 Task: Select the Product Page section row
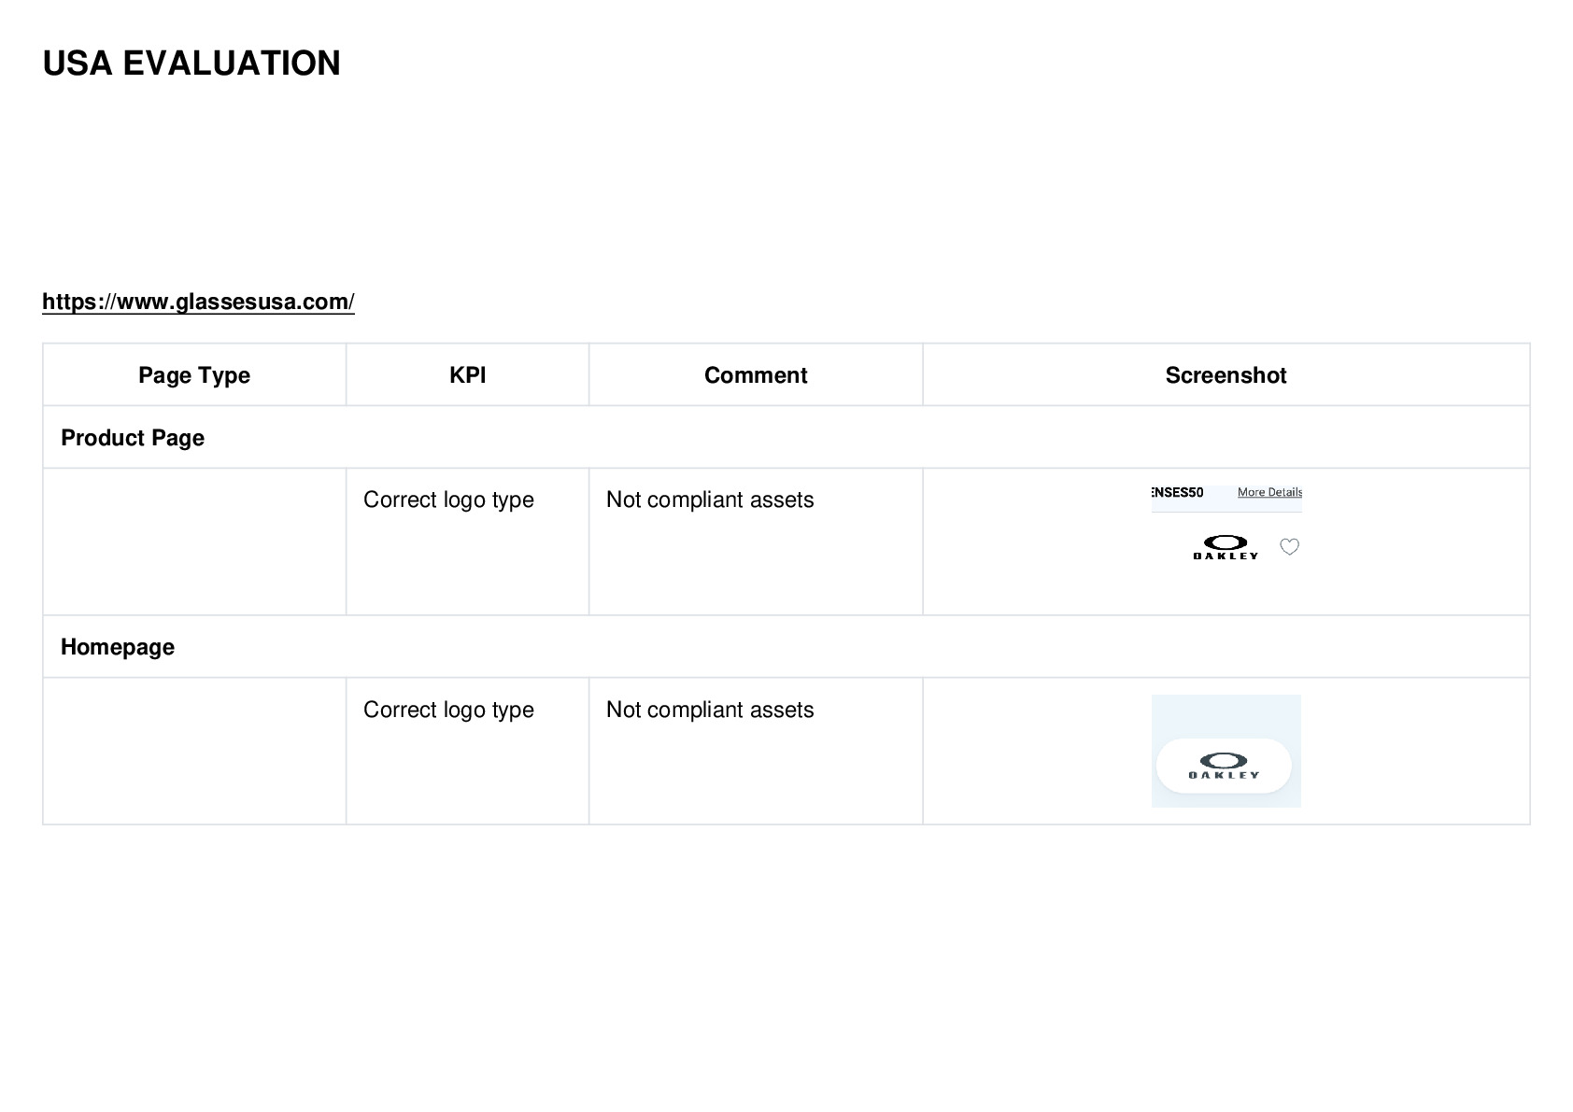(x=786, y=438)
